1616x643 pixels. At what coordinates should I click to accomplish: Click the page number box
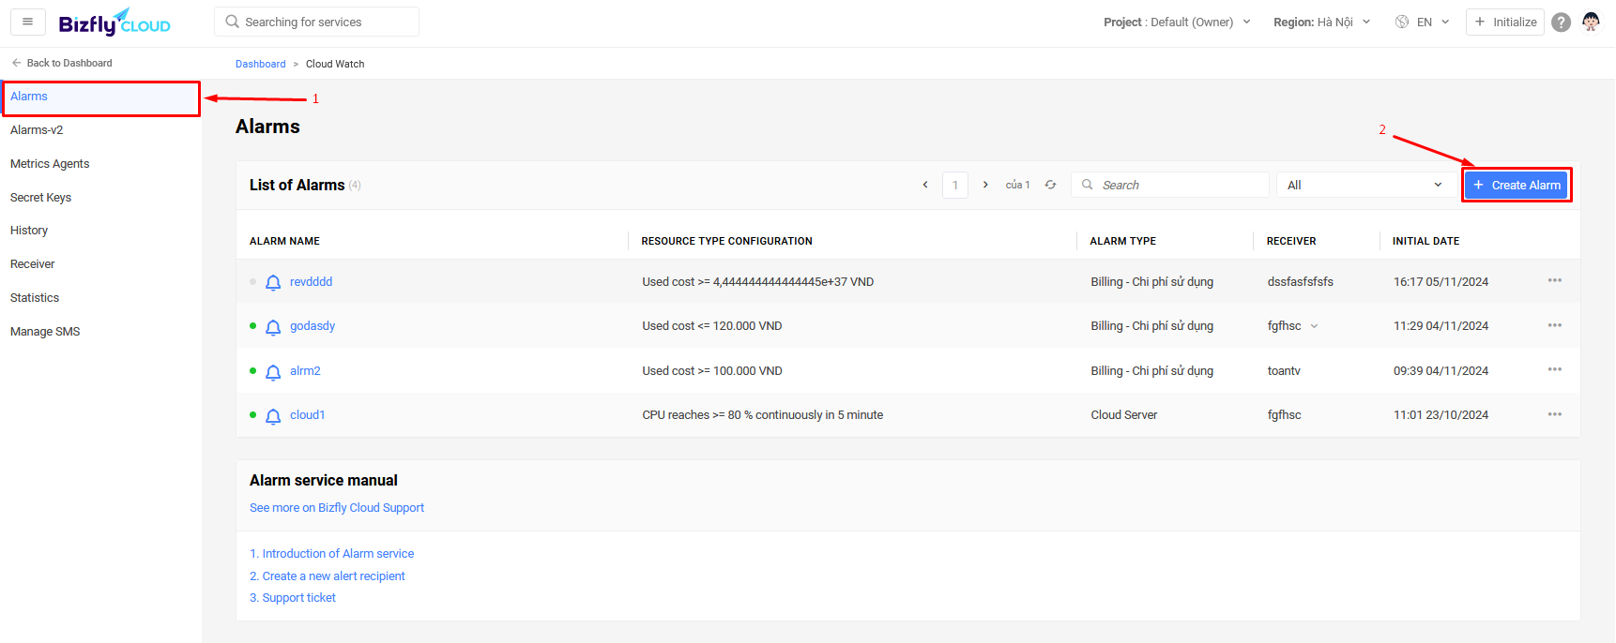[x=955, y=185]
